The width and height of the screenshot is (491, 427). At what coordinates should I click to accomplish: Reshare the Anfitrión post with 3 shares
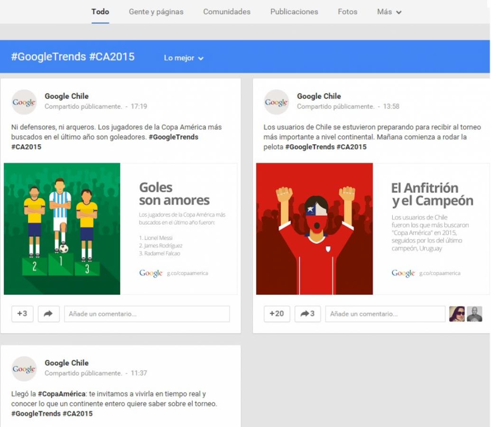click(x=307, y=314)
